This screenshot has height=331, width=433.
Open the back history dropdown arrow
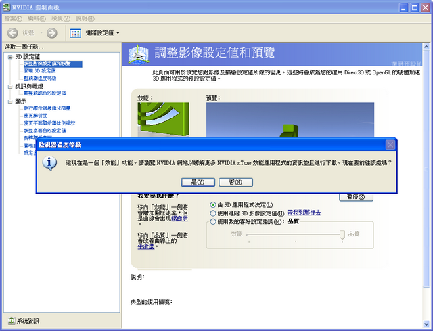(x=41, y=33)
